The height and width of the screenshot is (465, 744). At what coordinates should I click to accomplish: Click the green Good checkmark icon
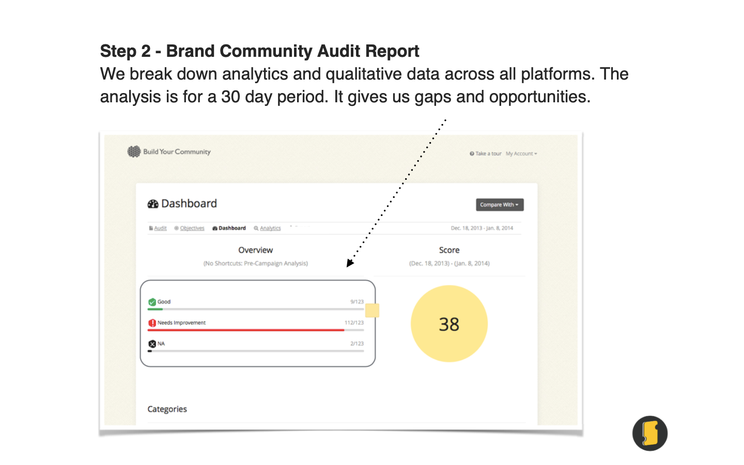[x=152, y=302]
